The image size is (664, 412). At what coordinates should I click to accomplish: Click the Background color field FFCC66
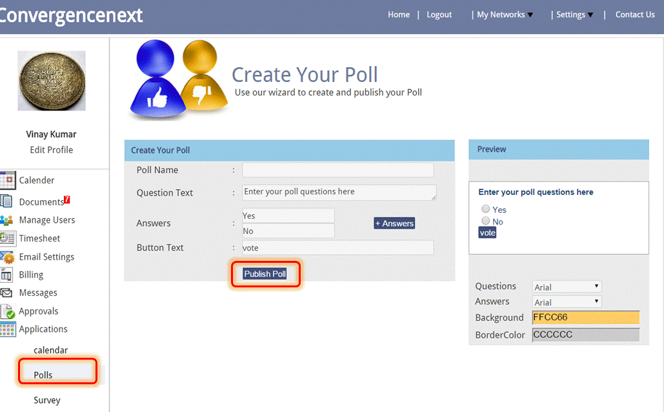point(585,318)
